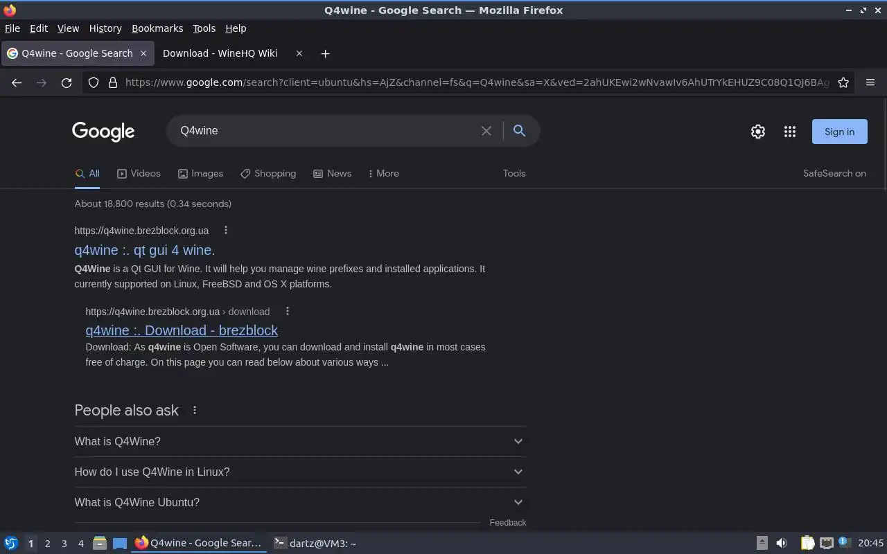
Task: Open the search Tools options
Action: coord(514,174)
